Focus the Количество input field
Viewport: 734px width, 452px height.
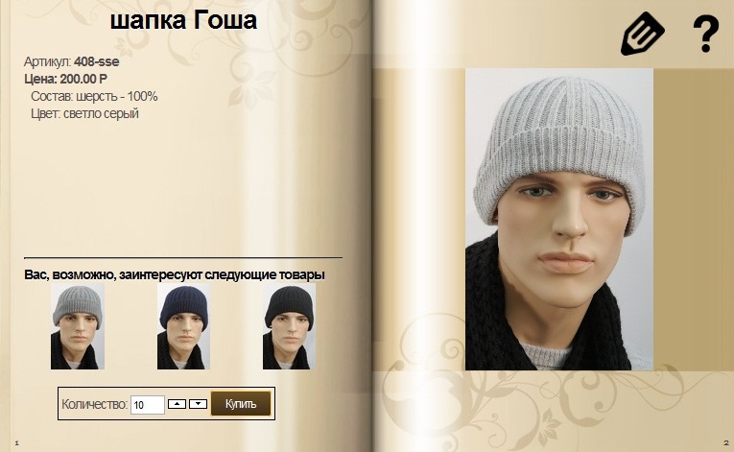(148, 405)
